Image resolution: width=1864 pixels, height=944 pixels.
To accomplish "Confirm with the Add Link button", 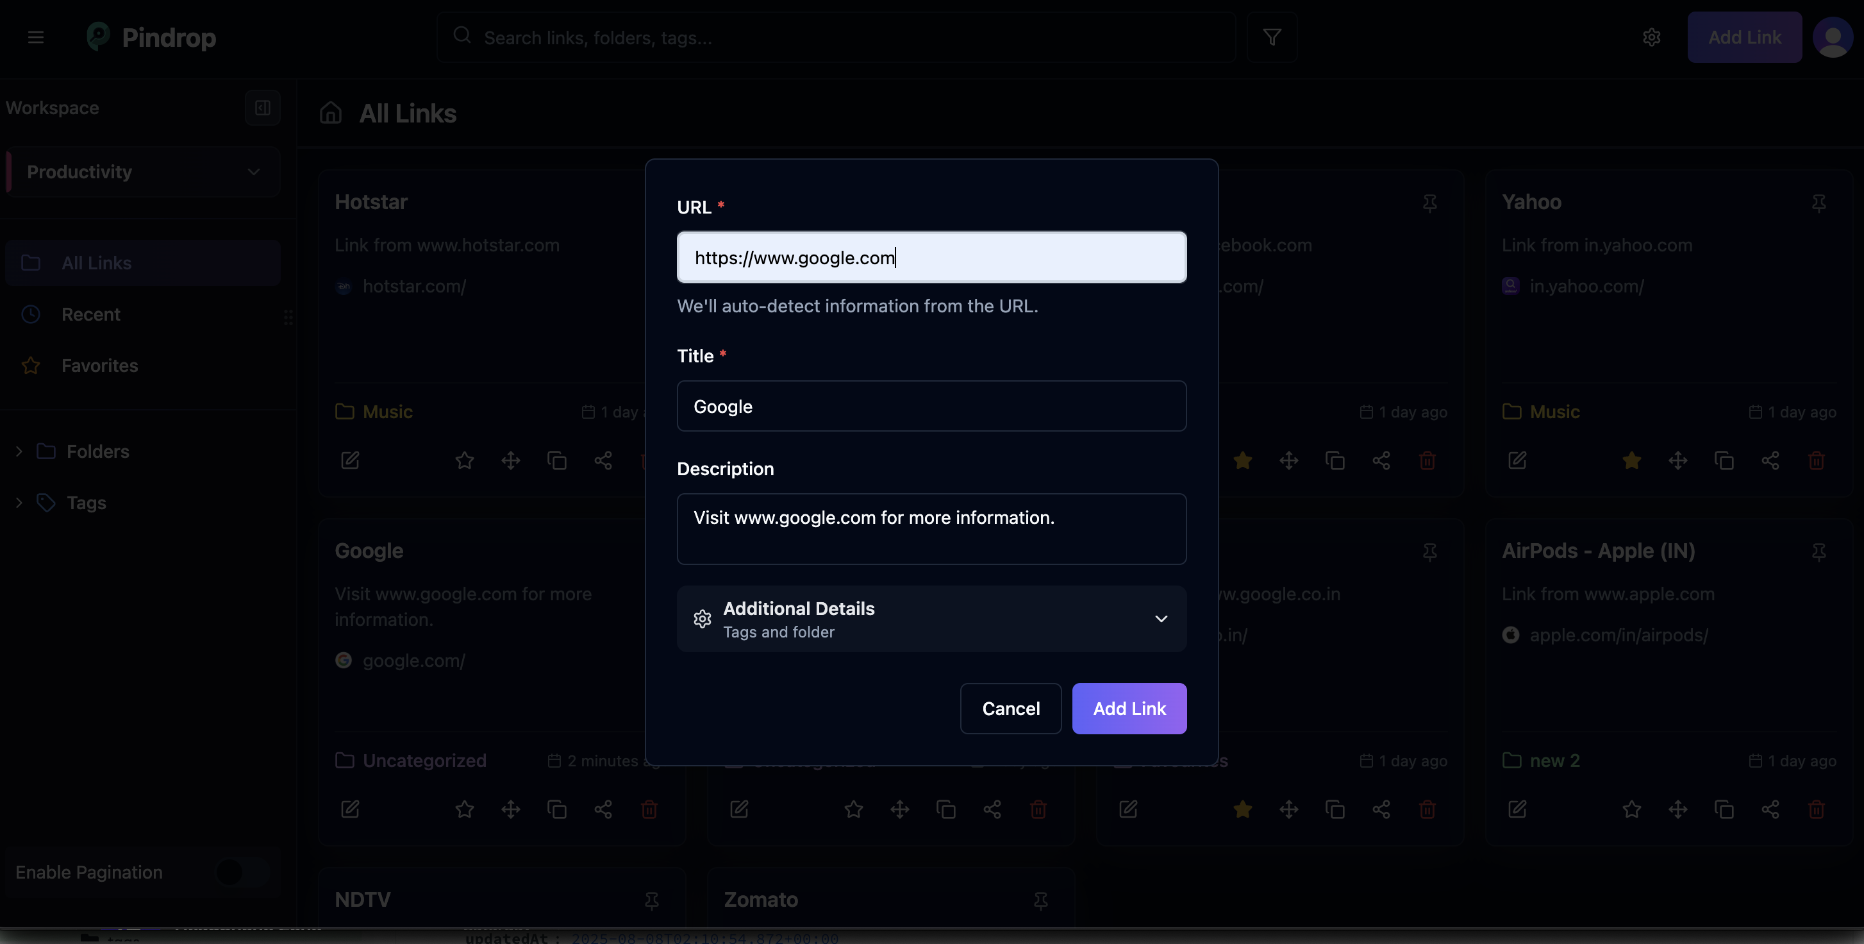I will (x=1129, y=708).
